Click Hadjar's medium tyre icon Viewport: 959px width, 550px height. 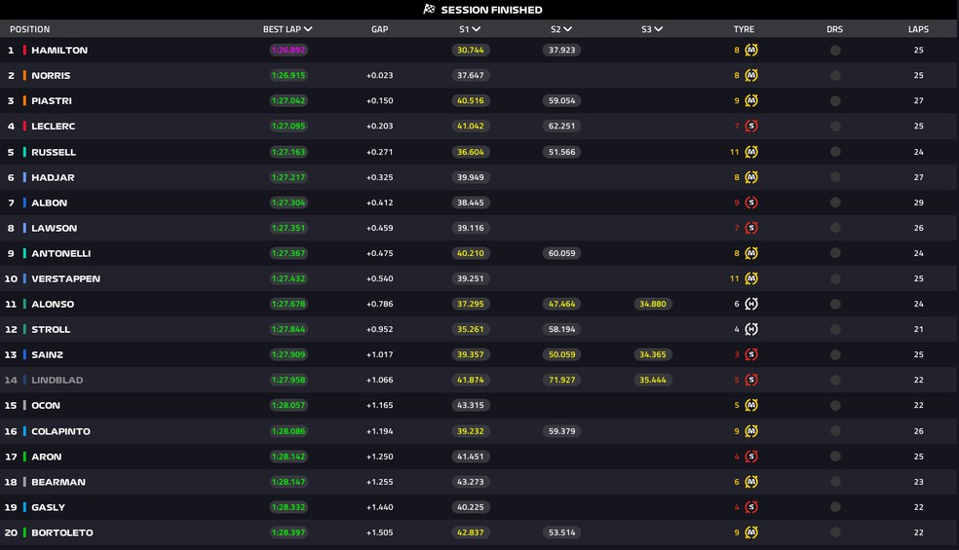751,177
